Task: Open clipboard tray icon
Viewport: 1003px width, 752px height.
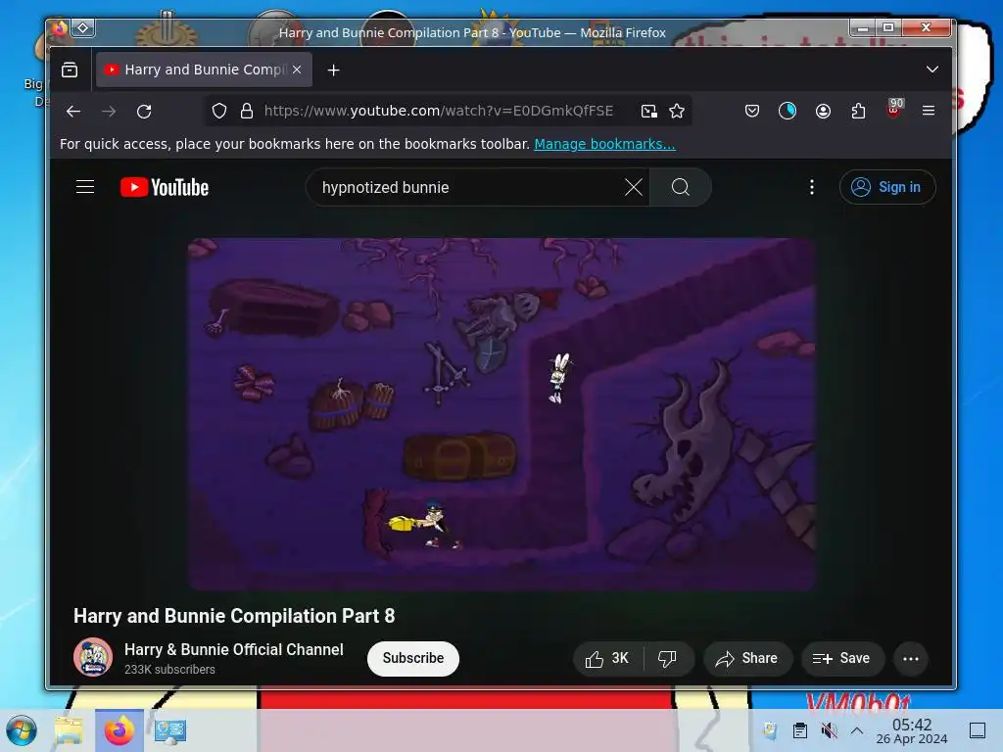Action: 799,730
